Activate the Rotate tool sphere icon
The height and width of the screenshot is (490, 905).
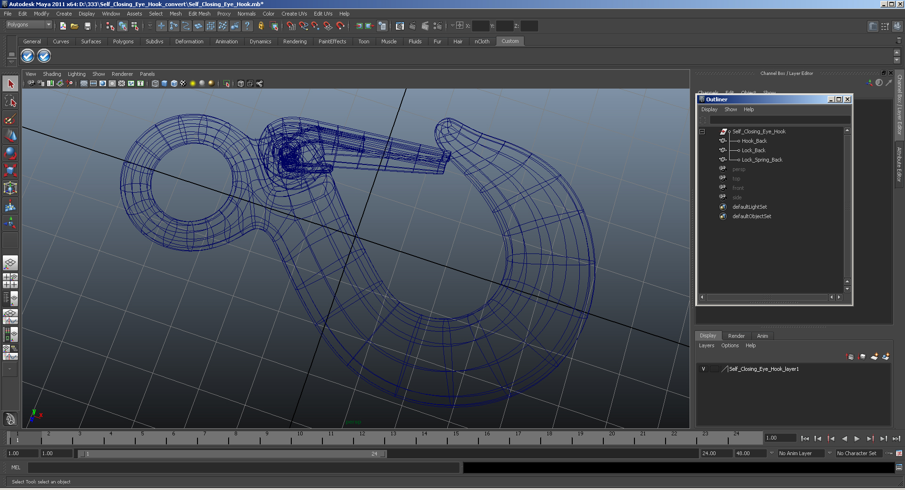pyautogui.click(x=10, y=153)
